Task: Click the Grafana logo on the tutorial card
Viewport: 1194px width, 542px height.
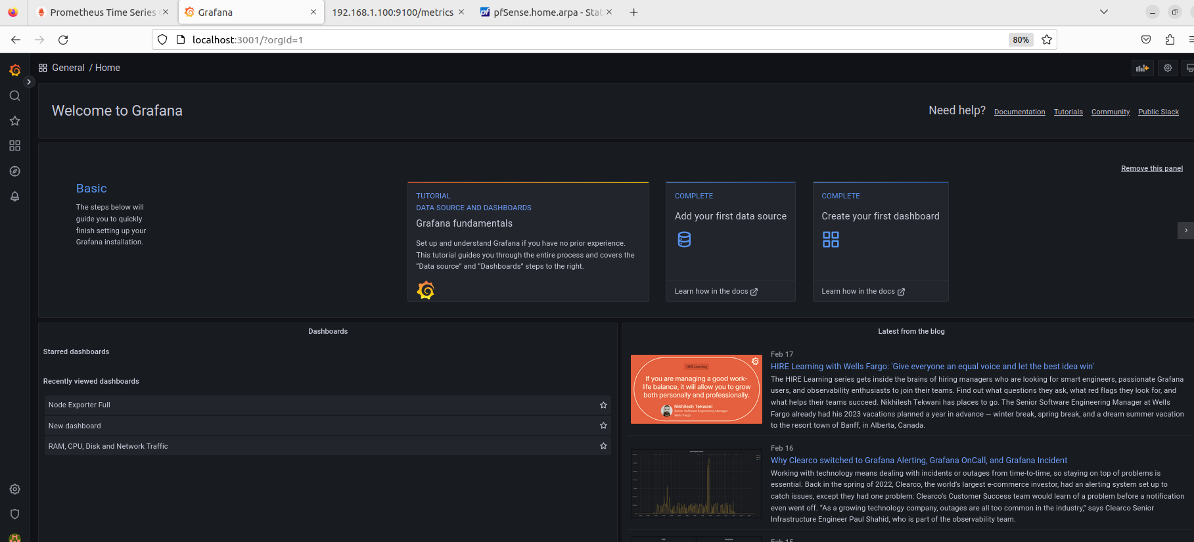Action: pyautogui.click(x=426, y=290)
